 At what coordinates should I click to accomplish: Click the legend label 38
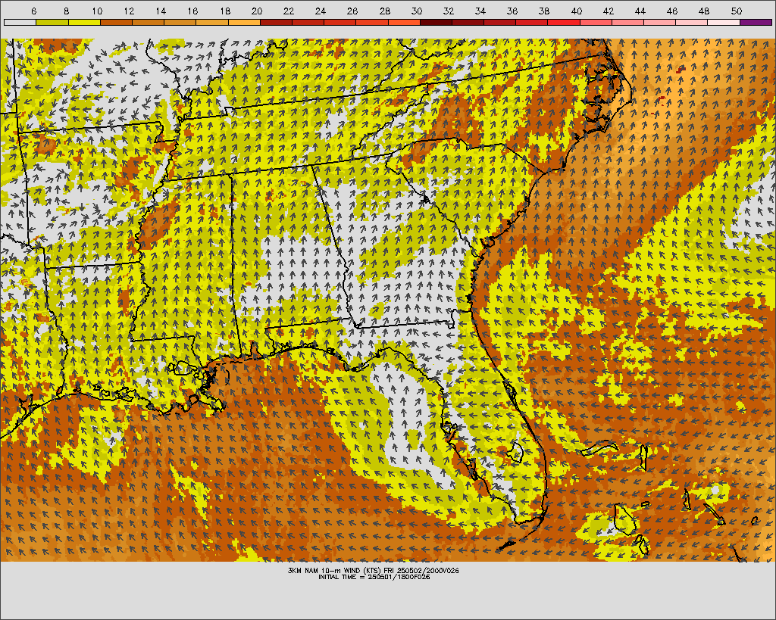(x=544, y=11)
